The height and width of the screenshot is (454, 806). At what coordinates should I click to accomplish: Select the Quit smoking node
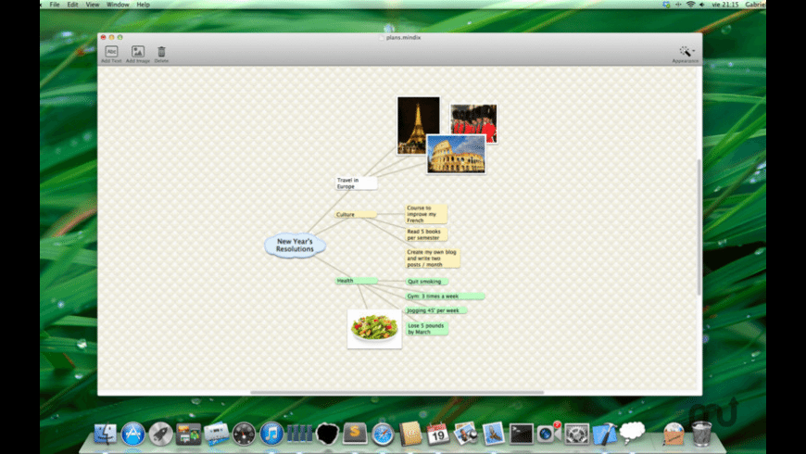(x=427, y=282)
